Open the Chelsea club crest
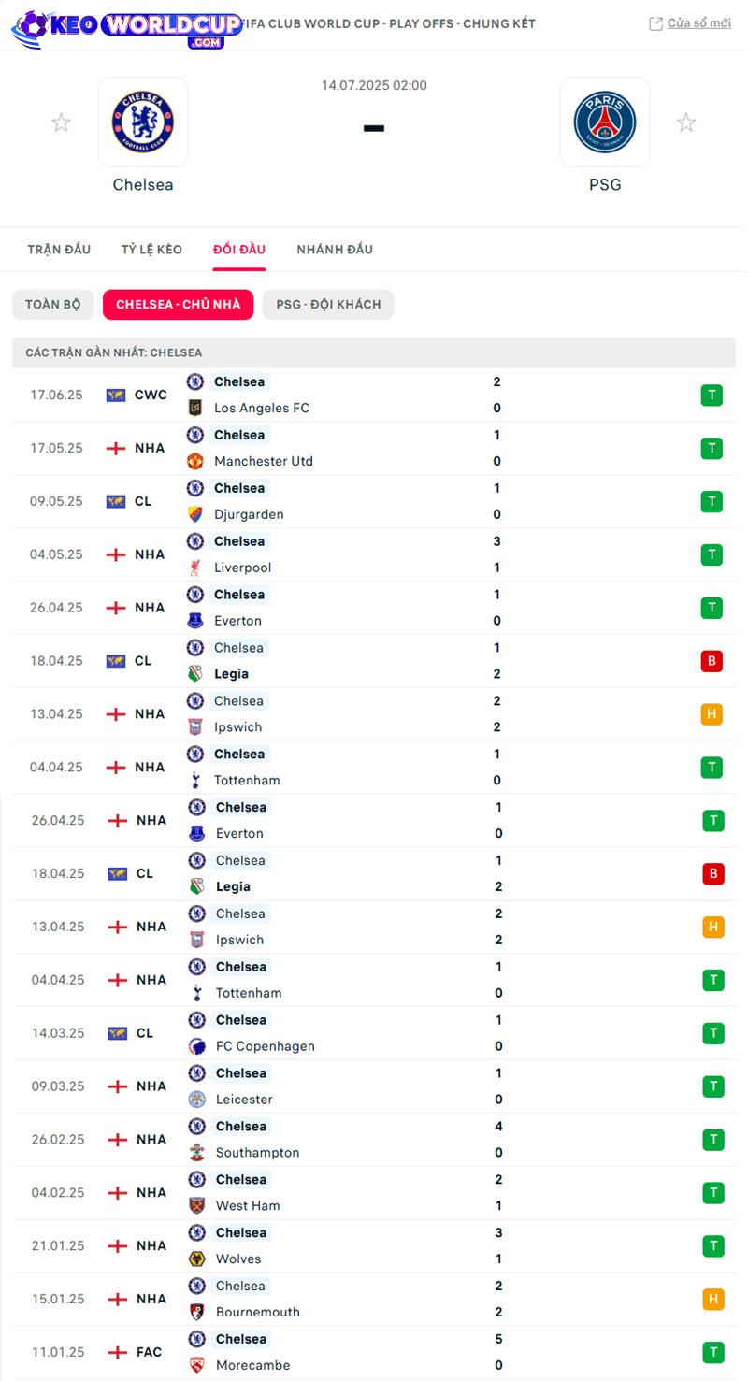 point(143,122)
